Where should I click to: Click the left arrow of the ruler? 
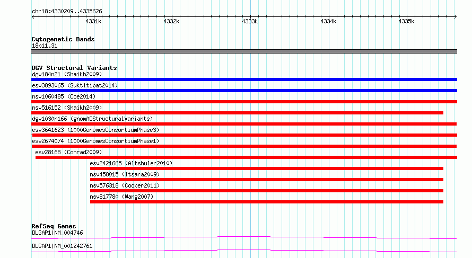point(33,16)
